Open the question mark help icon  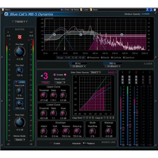click(147, 10)
